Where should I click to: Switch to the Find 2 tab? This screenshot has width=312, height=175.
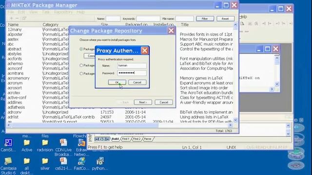pyautogui.click(x=136, y=139)
